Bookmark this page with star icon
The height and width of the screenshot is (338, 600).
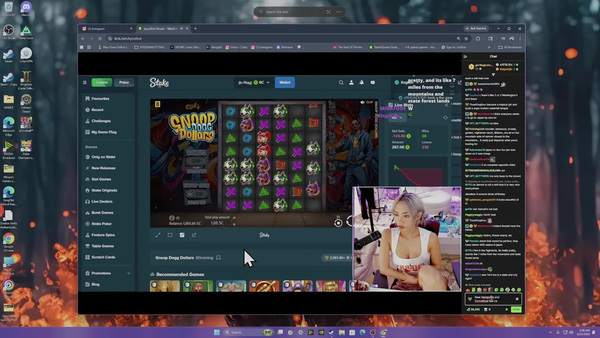pos(466,38)
